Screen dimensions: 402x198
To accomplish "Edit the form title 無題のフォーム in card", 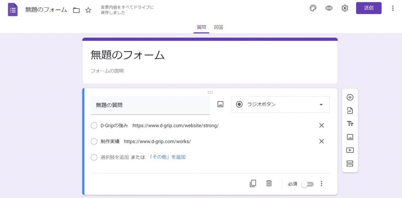I will point(128,55).
